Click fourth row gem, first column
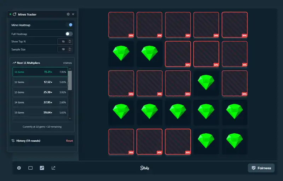283x181 pixels. point(121,111)
